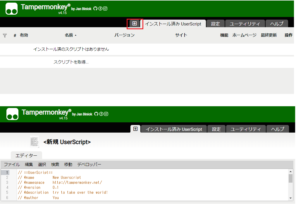Click the @description try to take over line
296x204 pixels.
(63, 193)
